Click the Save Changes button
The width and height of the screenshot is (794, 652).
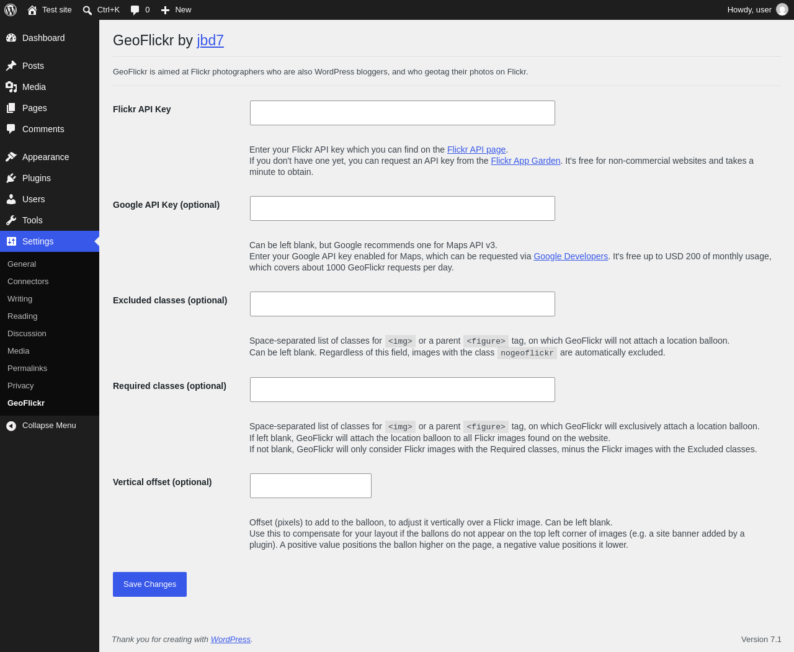tap(149, 584)
